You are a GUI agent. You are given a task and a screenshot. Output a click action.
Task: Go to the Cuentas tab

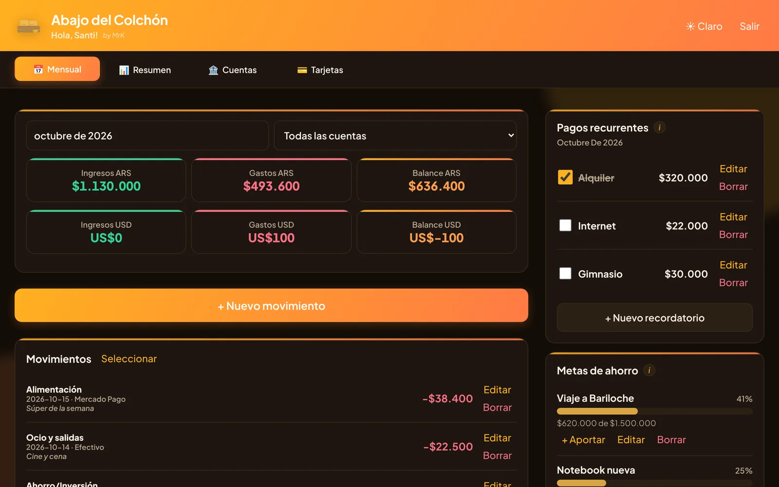(x=233, y=70)
